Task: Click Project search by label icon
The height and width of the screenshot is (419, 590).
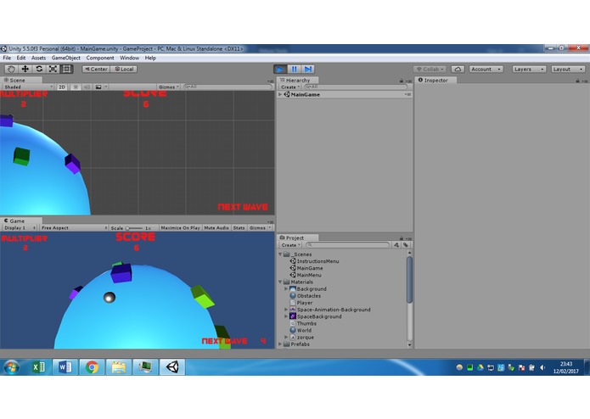Action: coord(406,245)
